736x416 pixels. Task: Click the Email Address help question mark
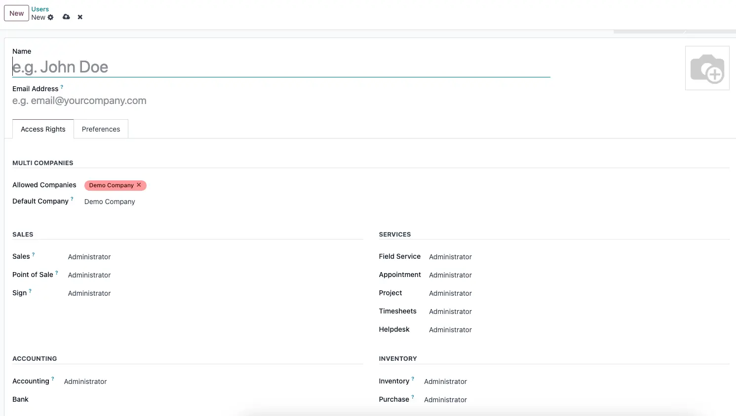[x=62, y=87]
